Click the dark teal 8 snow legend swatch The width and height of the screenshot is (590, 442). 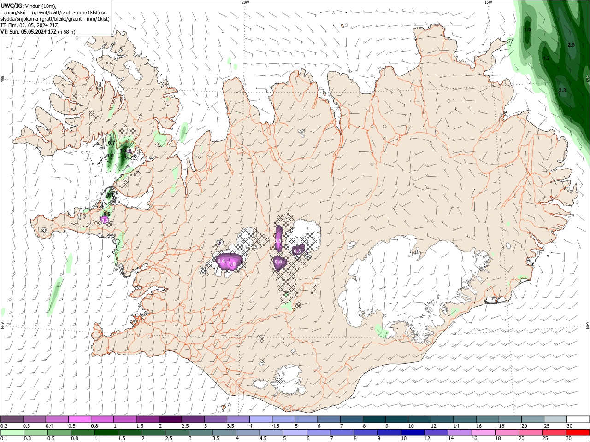click(374, 419)
